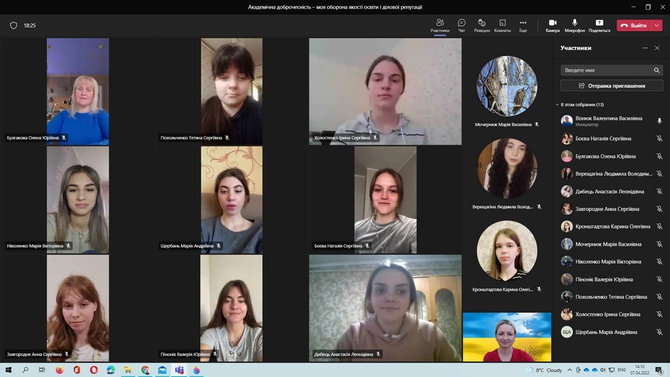This screenshot has width=670, height=377.
Task: Click the shield security icon near the timer
Action: [x=14, y=26]
